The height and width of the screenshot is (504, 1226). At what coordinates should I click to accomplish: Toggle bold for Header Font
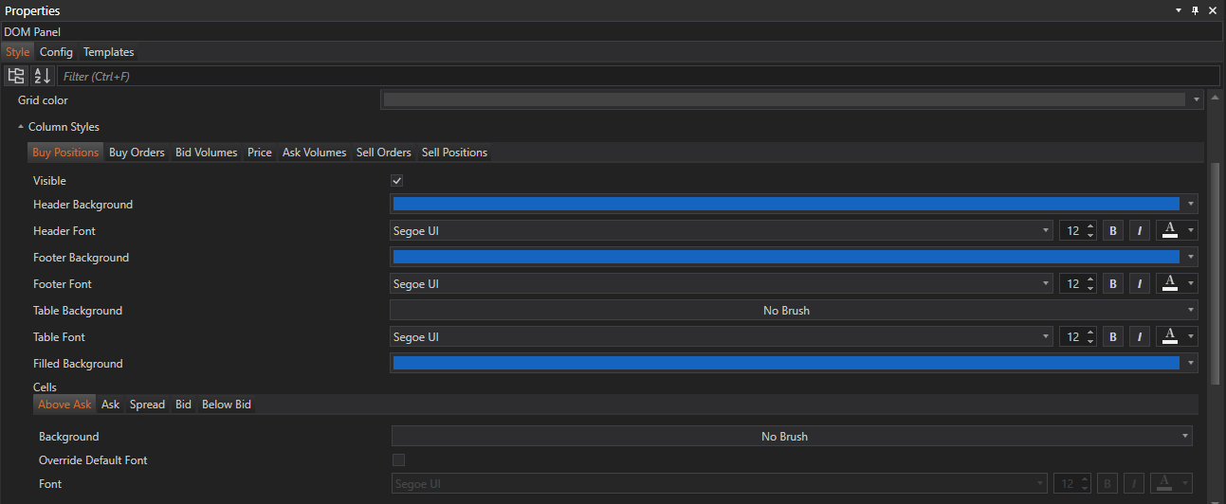[1113, 231]
